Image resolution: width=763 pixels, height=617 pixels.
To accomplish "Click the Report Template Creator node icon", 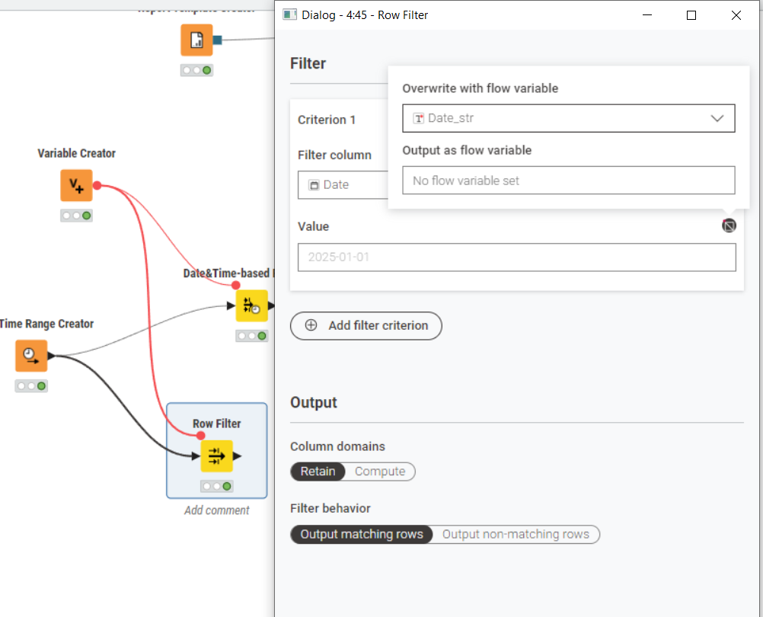I will (196, 40).
